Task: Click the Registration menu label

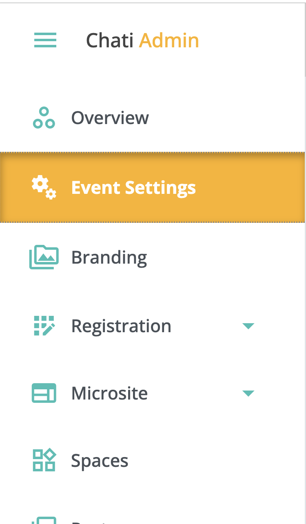Action: [x=121, y=326]
